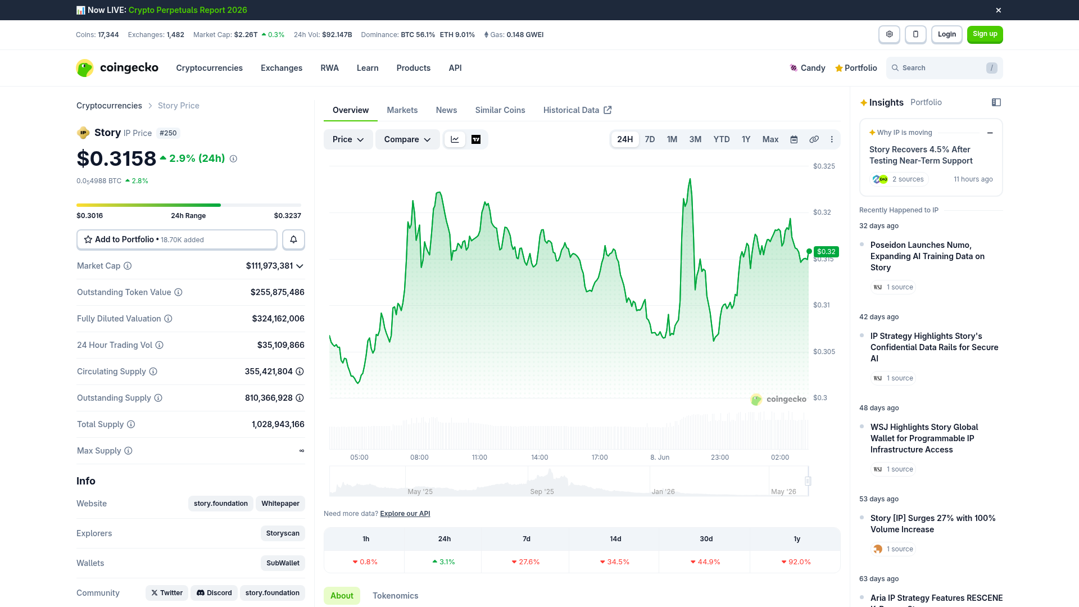The image size is (1079, 607).
Task: Select Max chart range
Action: 770,139
